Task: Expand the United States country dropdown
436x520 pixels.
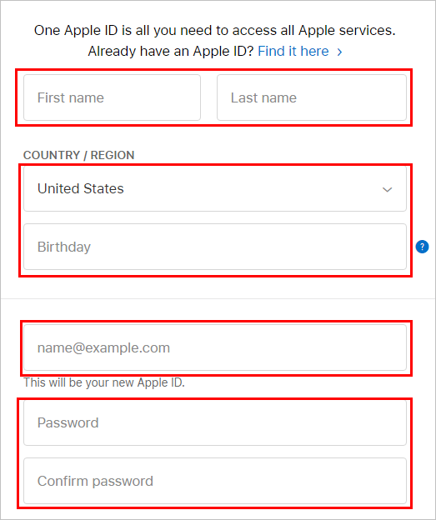Action: click(215, 188)
